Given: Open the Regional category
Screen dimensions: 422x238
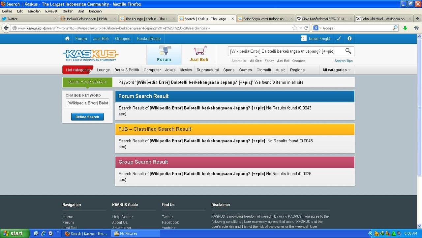Looking at the screenshot, I should pyautogui.click(x=298, y=70).
